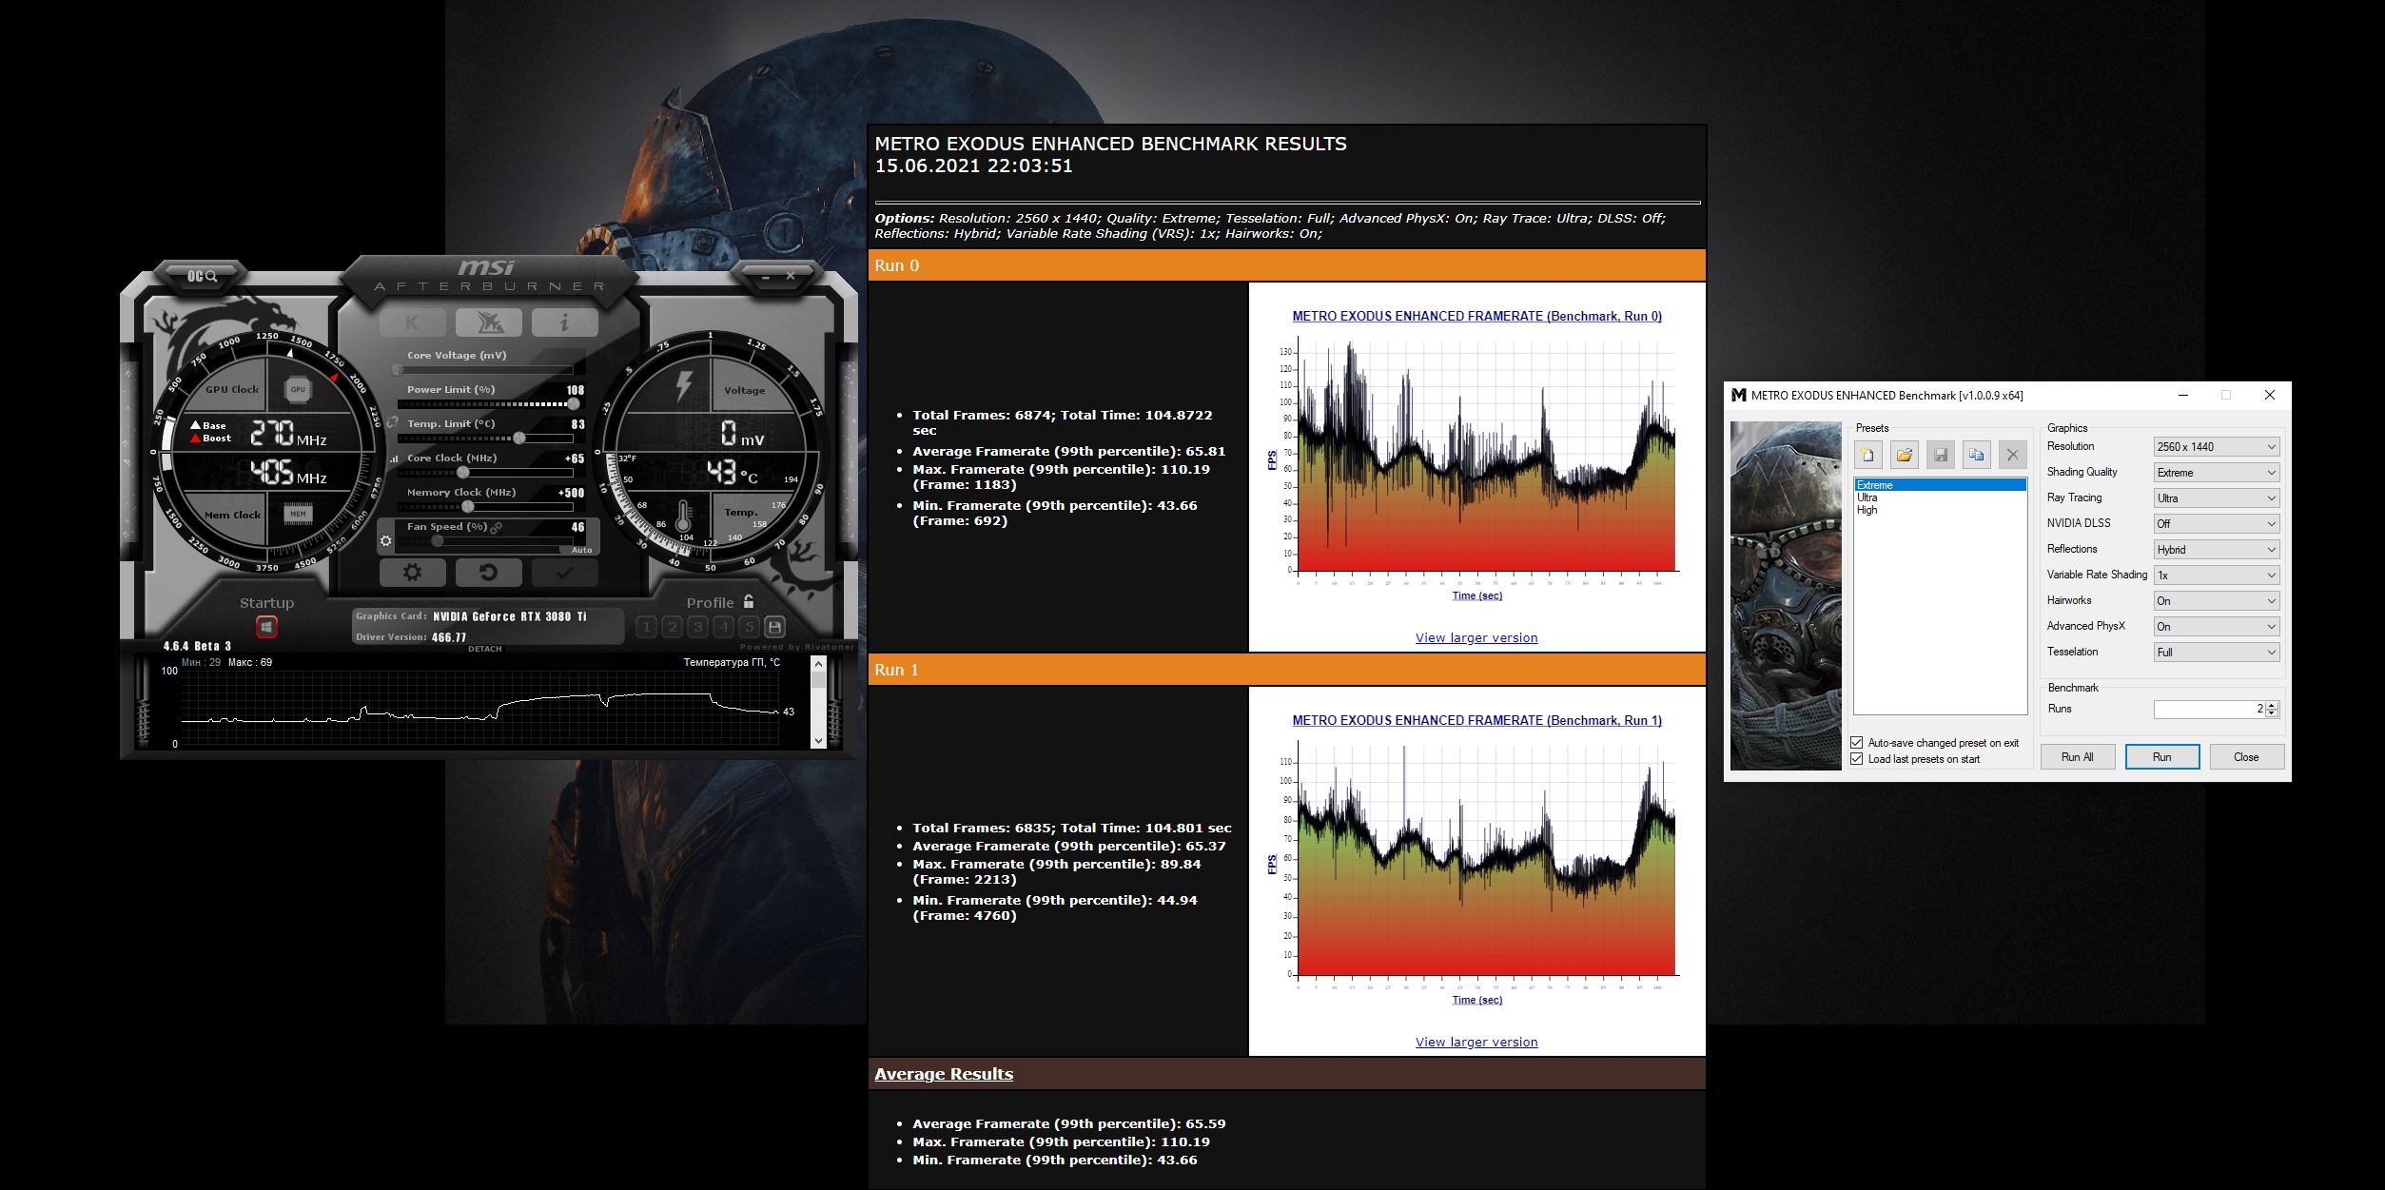Select profile slot 1 in Afterburner
The width and height of the screenshot is (2385, 1190).
tap(647, 627)
